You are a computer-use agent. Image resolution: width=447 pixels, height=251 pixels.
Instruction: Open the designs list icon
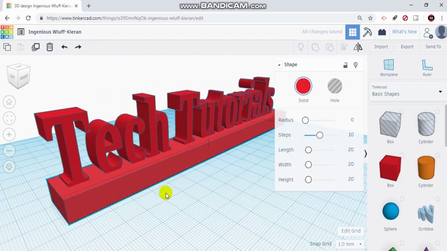click(x=21, y=32)
